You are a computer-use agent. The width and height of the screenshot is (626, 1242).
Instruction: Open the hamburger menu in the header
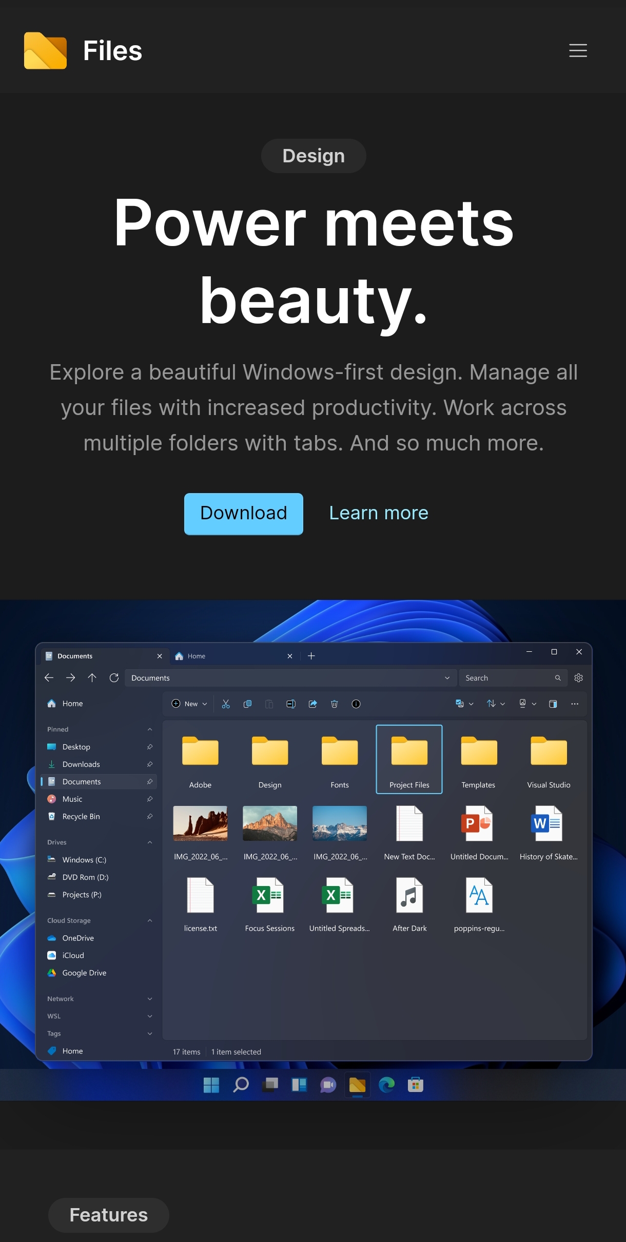click(x=578, y=50)
